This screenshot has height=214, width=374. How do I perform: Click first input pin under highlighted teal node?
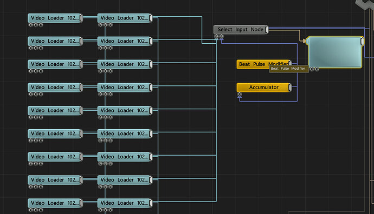(x=312, y=69)
